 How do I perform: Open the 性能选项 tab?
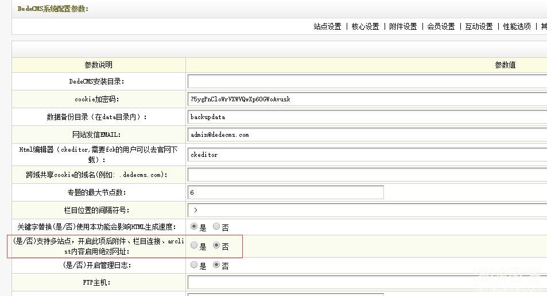(517, 26)
